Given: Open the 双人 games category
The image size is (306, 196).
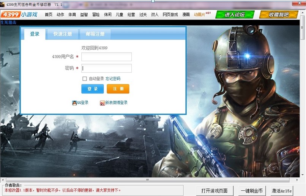Looking at the screenshot, I should coord(155,14).
